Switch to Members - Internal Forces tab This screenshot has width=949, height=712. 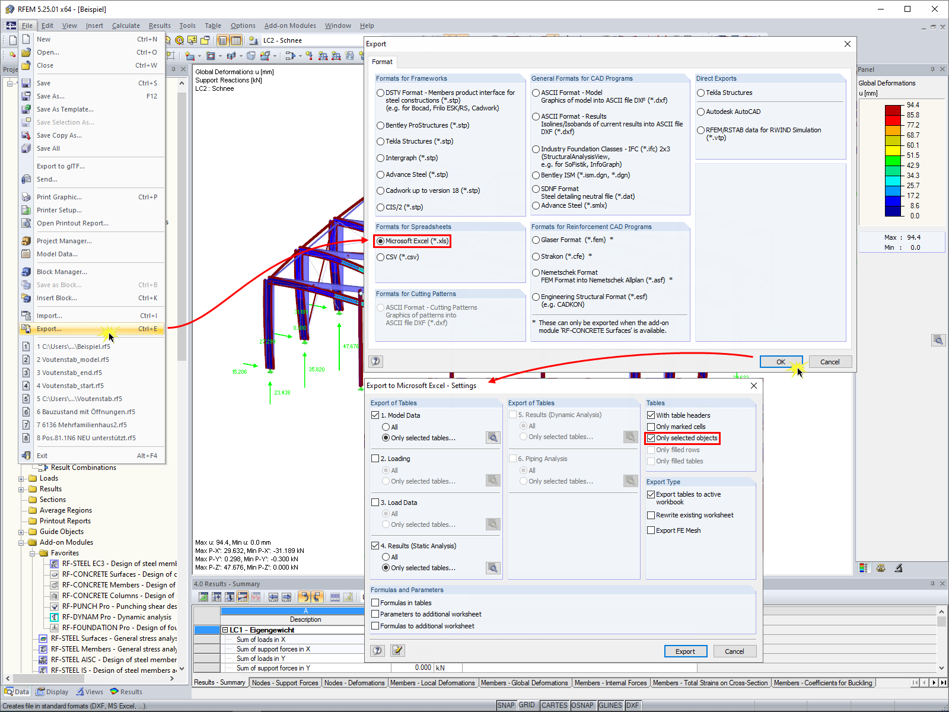(612, 682)
